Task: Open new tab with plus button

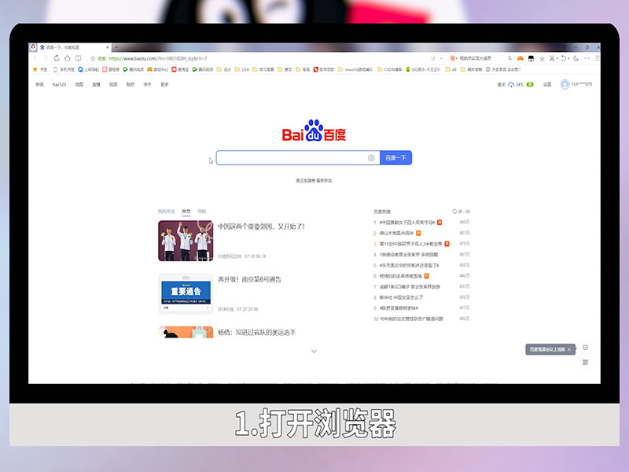Action: pyautogui.click(x=116, y=47)
